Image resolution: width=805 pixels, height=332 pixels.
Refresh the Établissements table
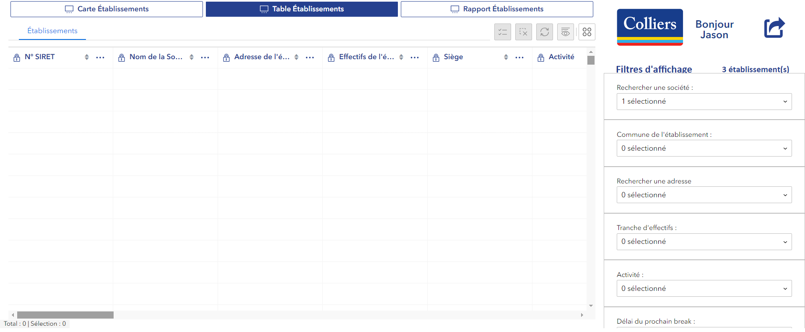pyautogui.click(x=544, y=32)
